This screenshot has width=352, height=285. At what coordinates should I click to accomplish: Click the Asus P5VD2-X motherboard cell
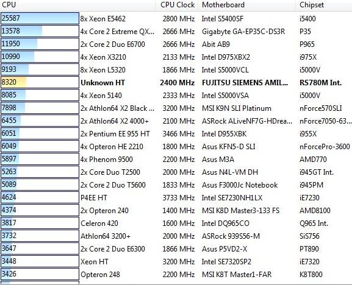tap(224, 248)
